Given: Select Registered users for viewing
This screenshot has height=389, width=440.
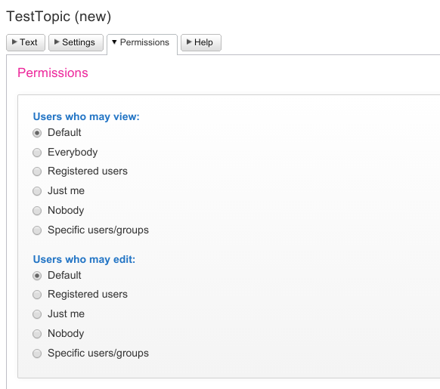Looking at the screenshot, I should point(37,171).
